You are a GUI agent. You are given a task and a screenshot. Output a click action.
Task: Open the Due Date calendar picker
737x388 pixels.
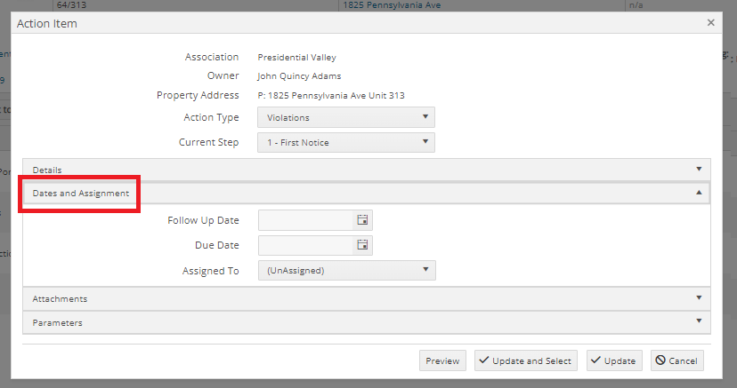[x=362, y=245]
